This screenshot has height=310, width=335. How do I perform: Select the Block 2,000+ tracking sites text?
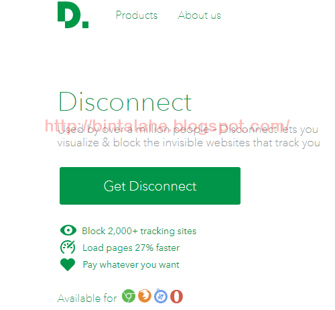[139, 231]
